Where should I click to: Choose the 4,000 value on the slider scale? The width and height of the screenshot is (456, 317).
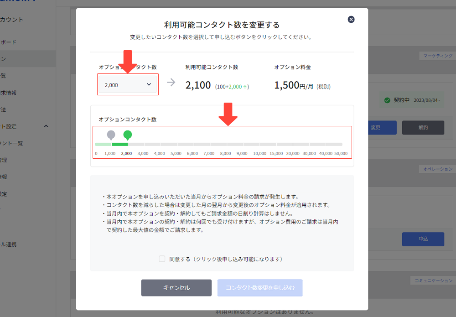tap(159, 153)
